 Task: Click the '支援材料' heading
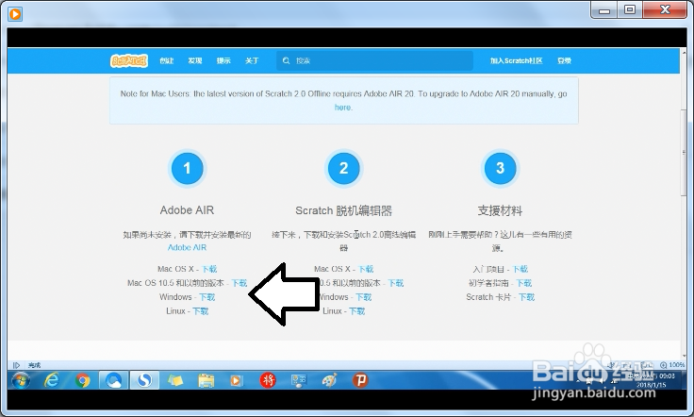coord(500,210)
